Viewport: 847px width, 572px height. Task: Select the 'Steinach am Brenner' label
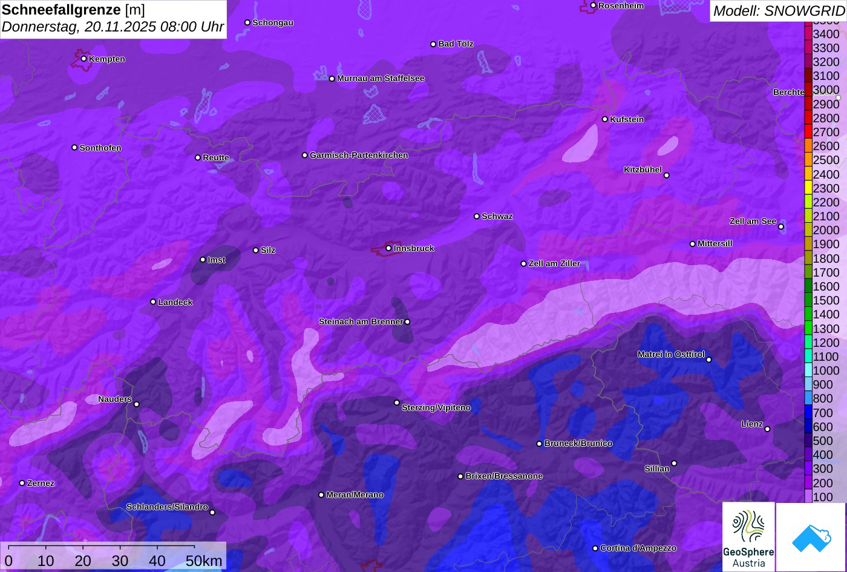pos(361,322)
